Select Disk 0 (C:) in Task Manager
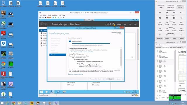Viewport: 187px width, 105px height. tap(165, 62)
